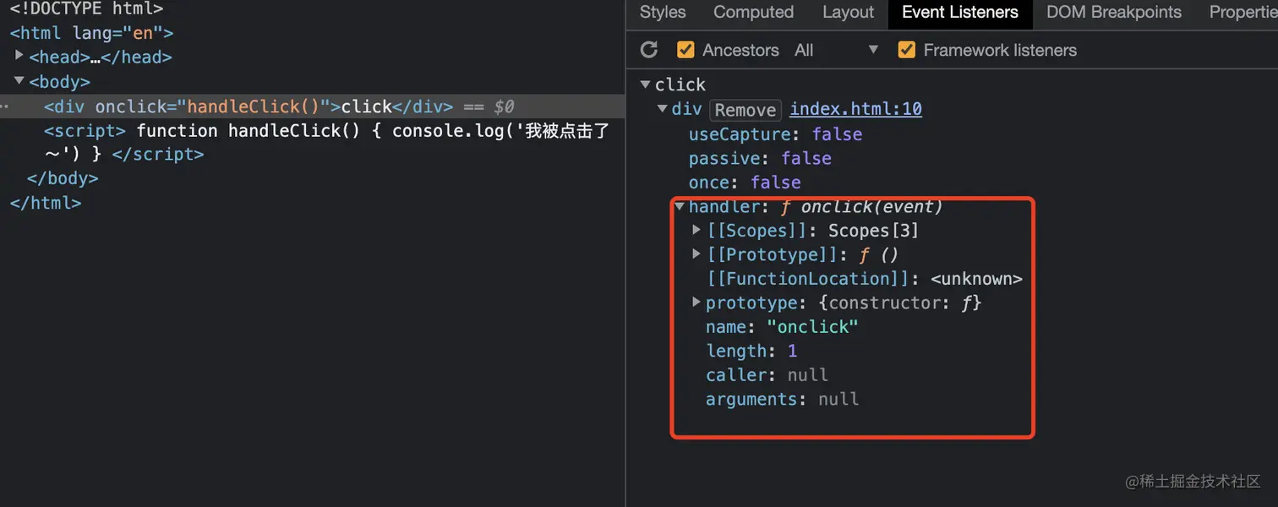Collapse the body element node

[x=19, y=81]
